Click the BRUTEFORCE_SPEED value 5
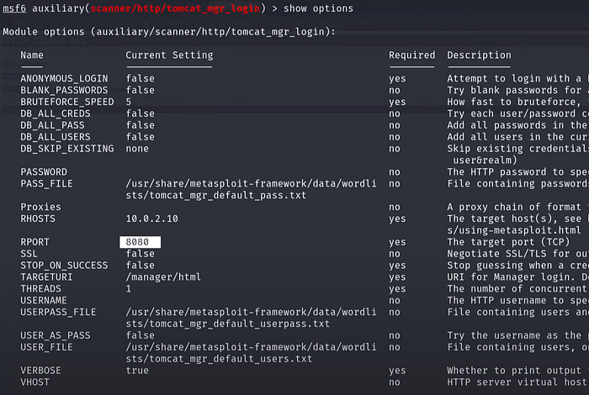Viewport: 589px width, 395px height. click(x=129, y=102)
